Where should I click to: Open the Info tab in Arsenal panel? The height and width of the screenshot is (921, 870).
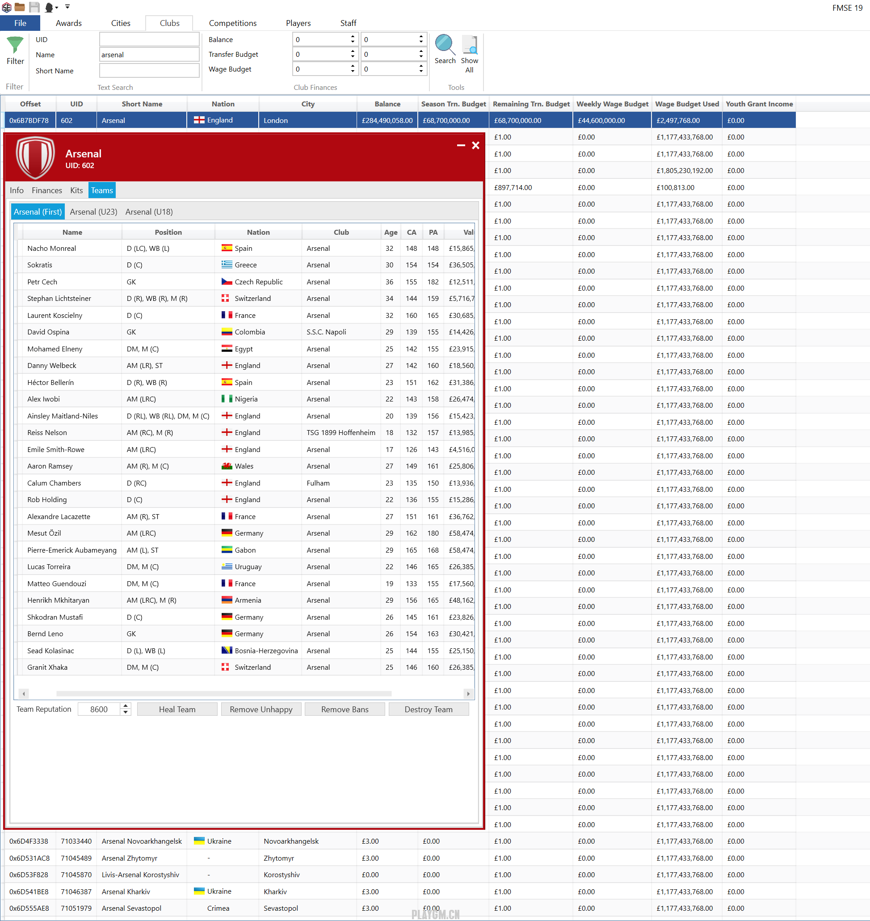click(17, 190)
